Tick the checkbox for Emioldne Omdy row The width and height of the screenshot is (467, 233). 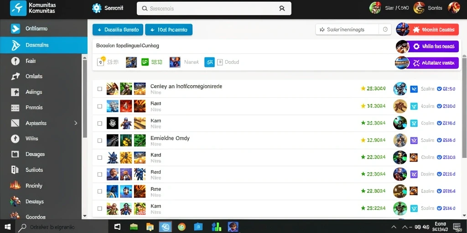(x=100, y=141)
